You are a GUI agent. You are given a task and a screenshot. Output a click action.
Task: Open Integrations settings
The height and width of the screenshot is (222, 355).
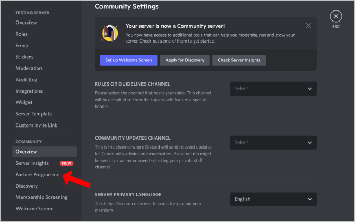(29, 91)
